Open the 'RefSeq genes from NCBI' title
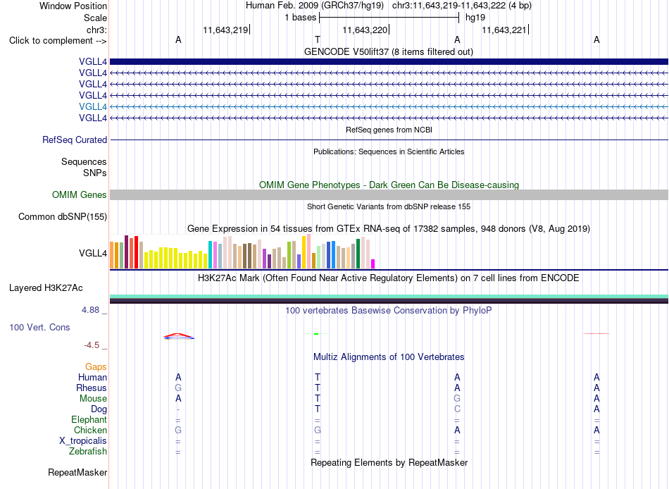Screen dimensions: 669x489 point(389,130)
